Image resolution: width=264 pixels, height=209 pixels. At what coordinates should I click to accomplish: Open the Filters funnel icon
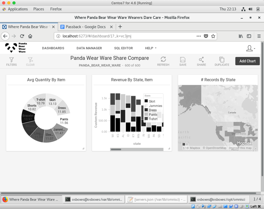click(11, 60)
